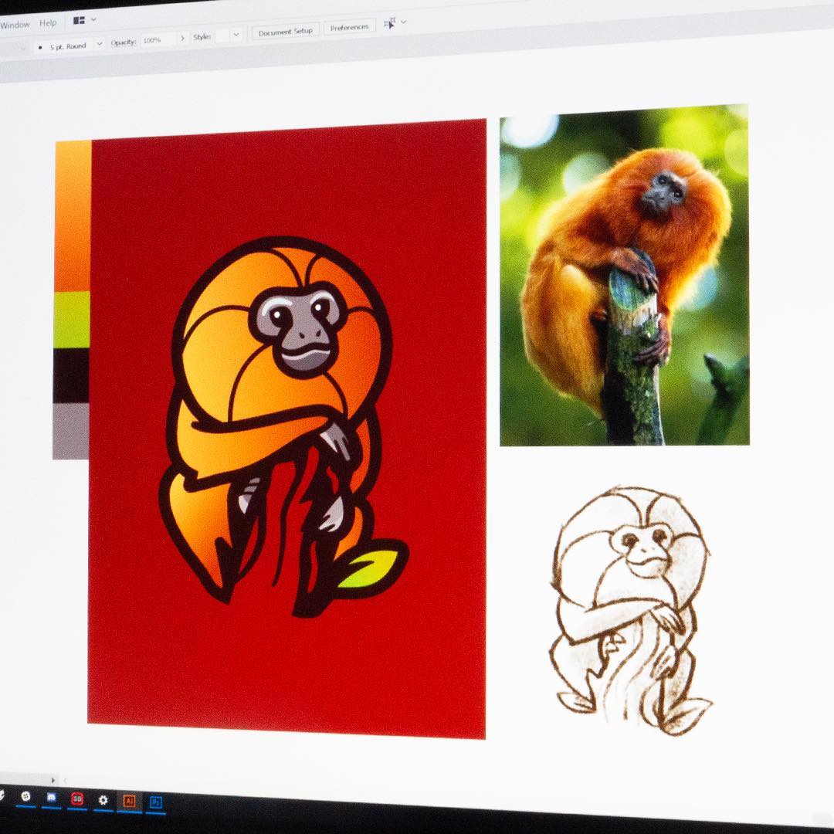This screenshot has height=834, width=834.
Task: Open the Help menu
Action: (48, 23)
